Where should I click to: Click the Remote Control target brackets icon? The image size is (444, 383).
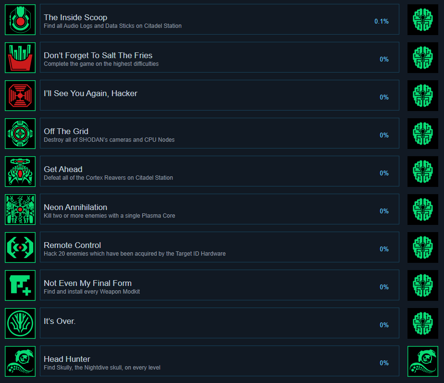(20, 247)
